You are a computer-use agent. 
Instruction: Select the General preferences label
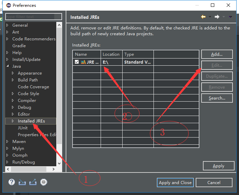(20, 25)
